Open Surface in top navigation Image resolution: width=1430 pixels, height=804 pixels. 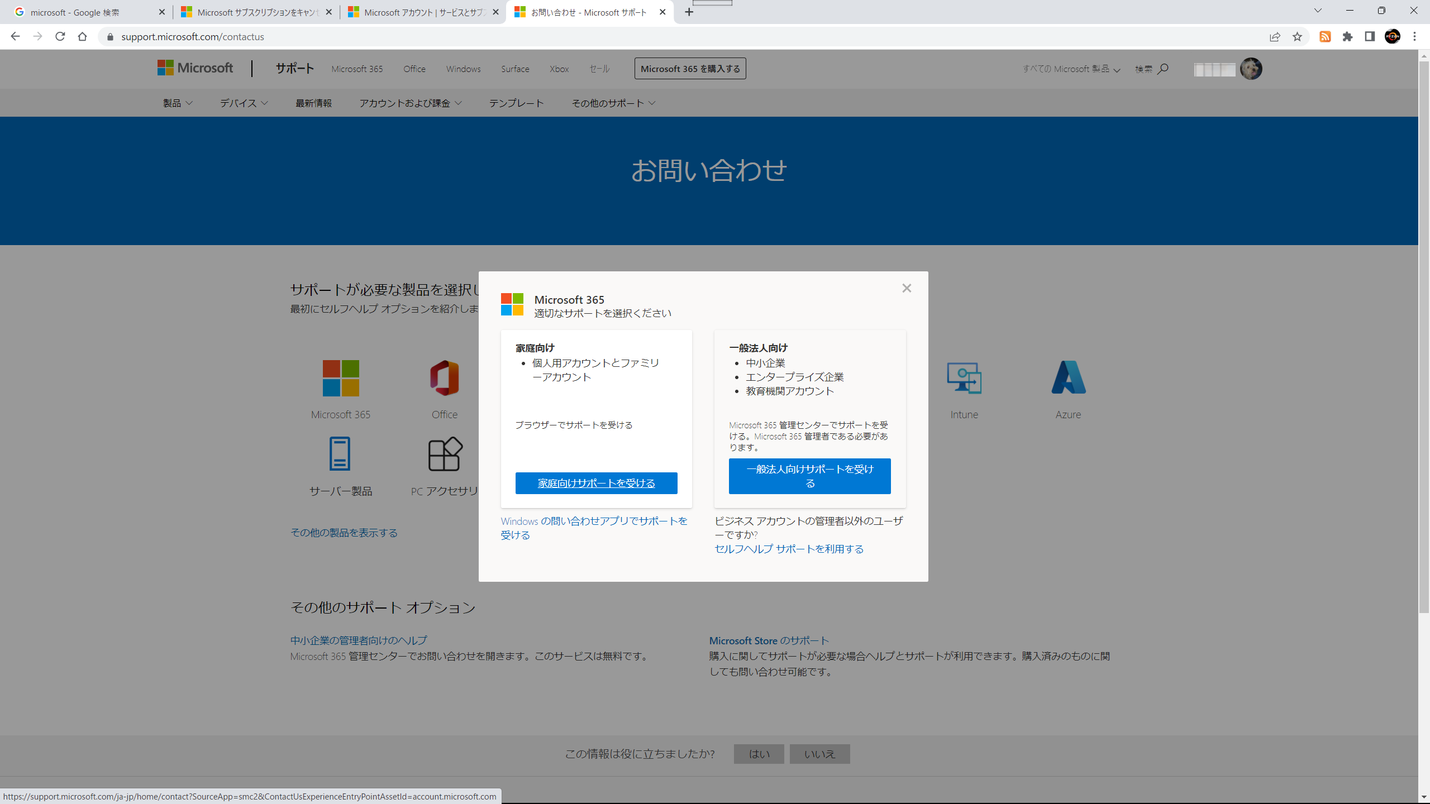514,69
